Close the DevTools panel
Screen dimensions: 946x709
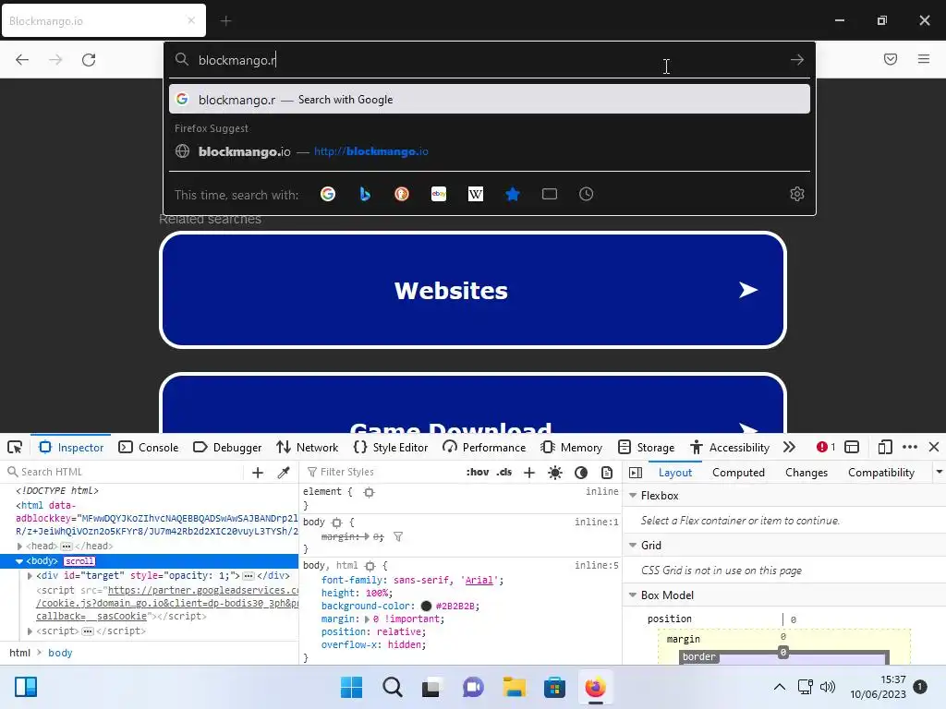point(934,448)
